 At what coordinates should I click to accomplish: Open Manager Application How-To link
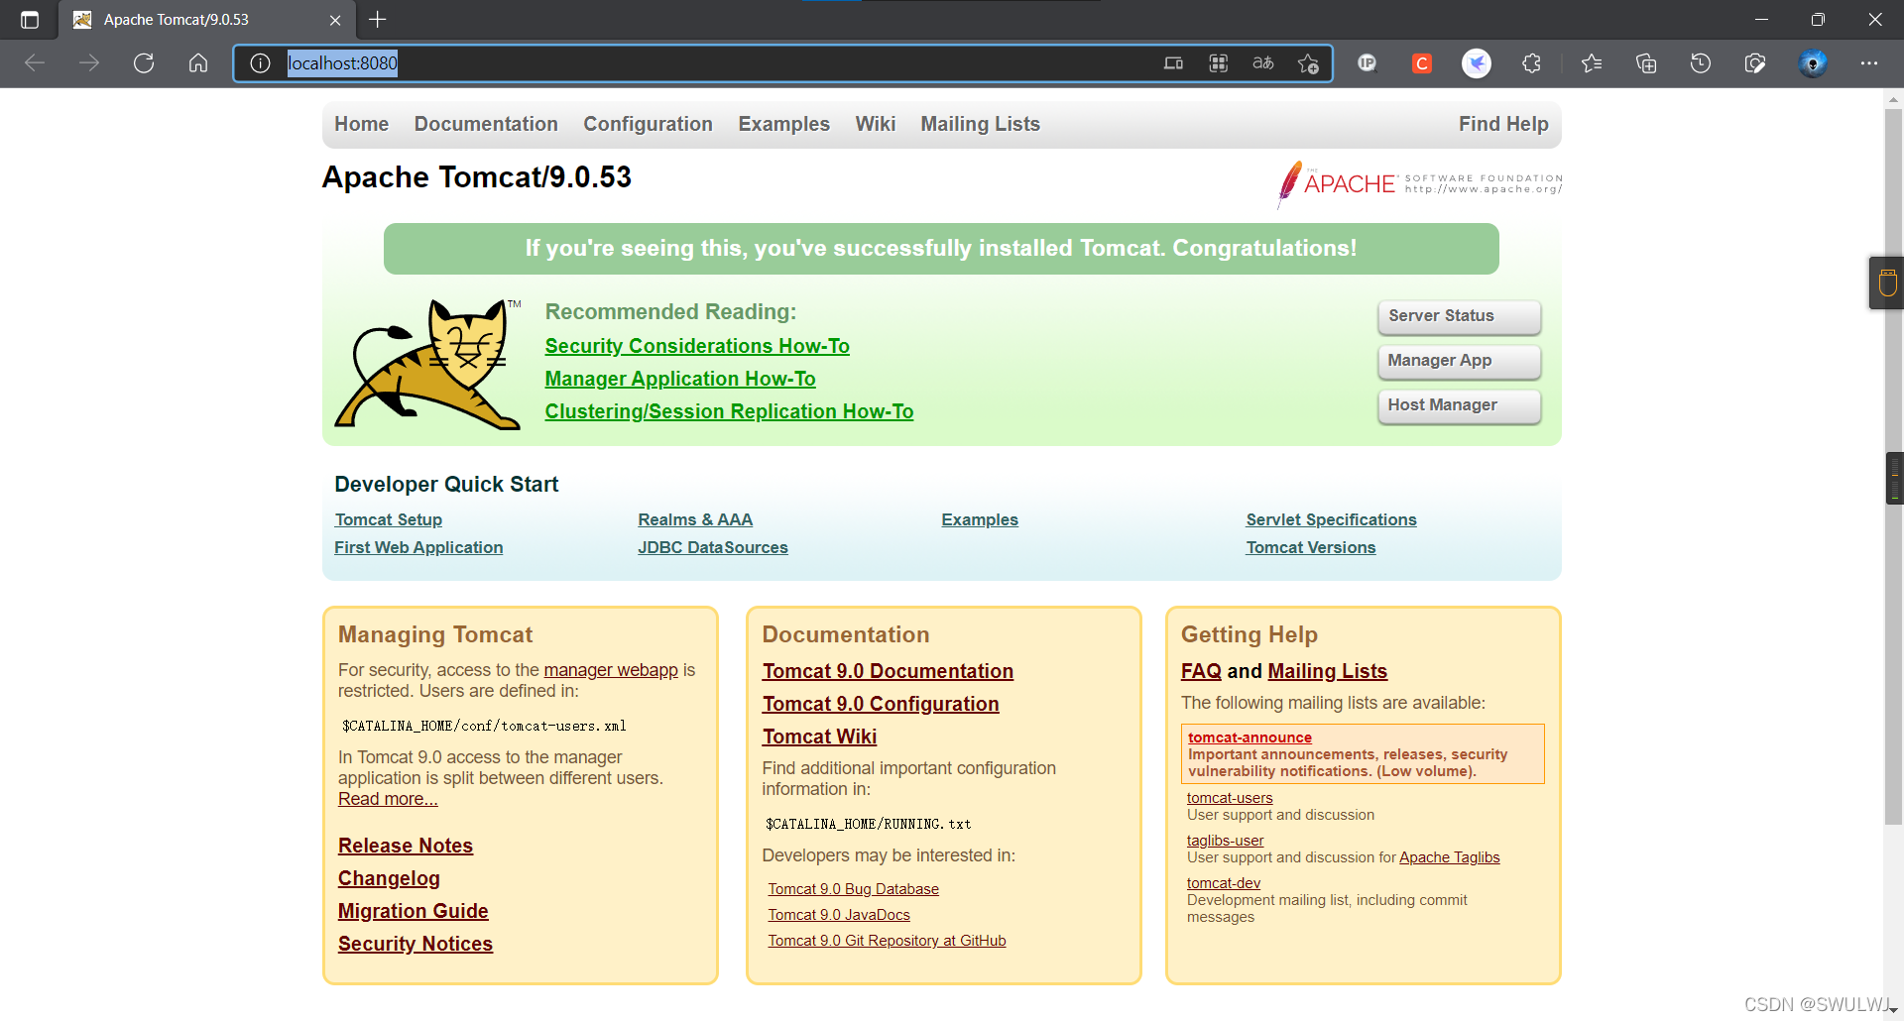tap(680, 379)
